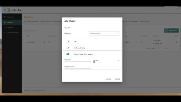Open the Provider dropdown
This screenshot has height=102, width=181.
coord(77,60)
